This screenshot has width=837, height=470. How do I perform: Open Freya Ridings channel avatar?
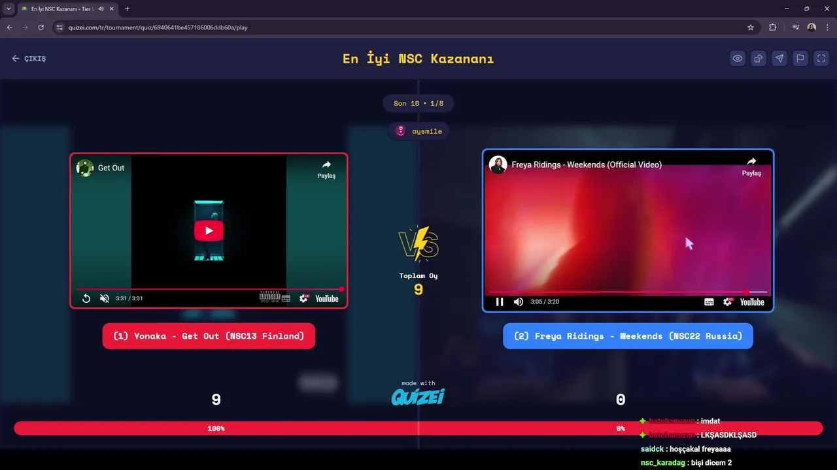[x=498, y=164]
